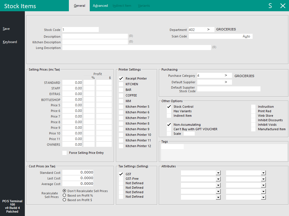This screenshot has height=216, width=289.
Task: Enable Force Selling Price Entry
Action: coord(65,153)
